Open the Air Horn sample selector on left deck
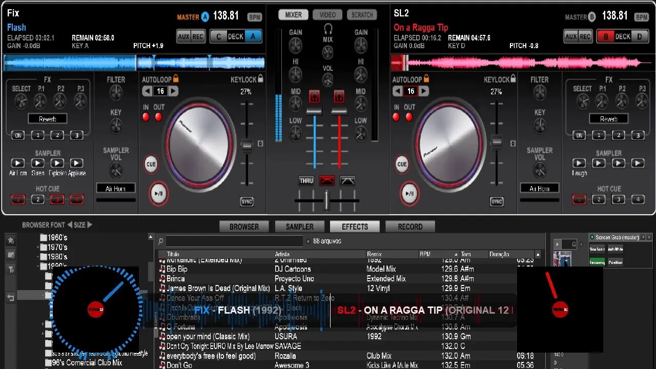 click(116, 189)
